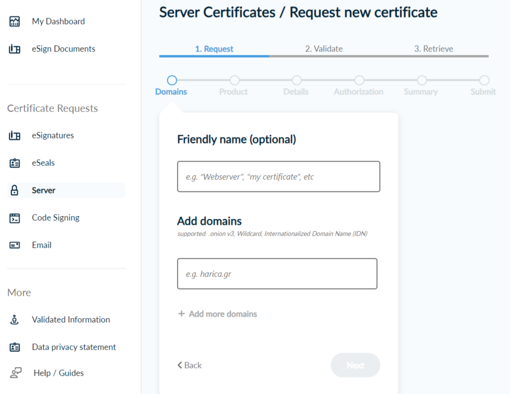
Task: Click the Code Signing terminal icon
Action: (x=15, y=218)
